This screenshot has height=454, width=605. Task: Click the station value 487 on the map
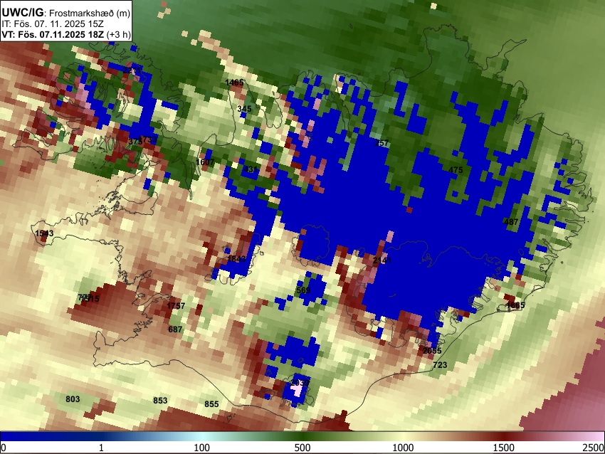click(511, 222)
